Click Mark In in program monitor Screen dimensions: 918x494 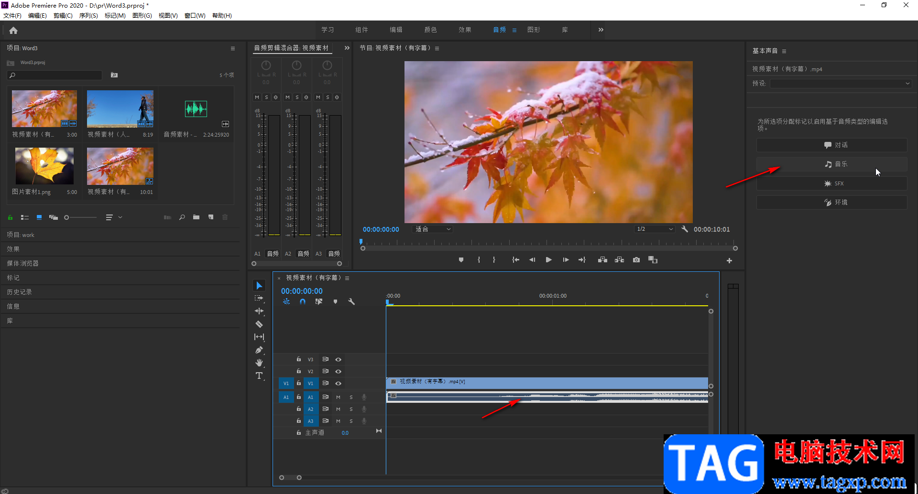(x=479, y=260)
